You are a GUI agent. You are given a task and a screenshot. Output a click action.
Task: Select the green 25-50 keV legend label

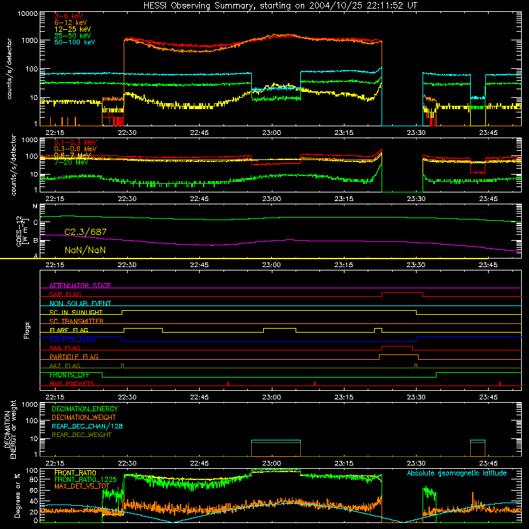click(72, 36)
